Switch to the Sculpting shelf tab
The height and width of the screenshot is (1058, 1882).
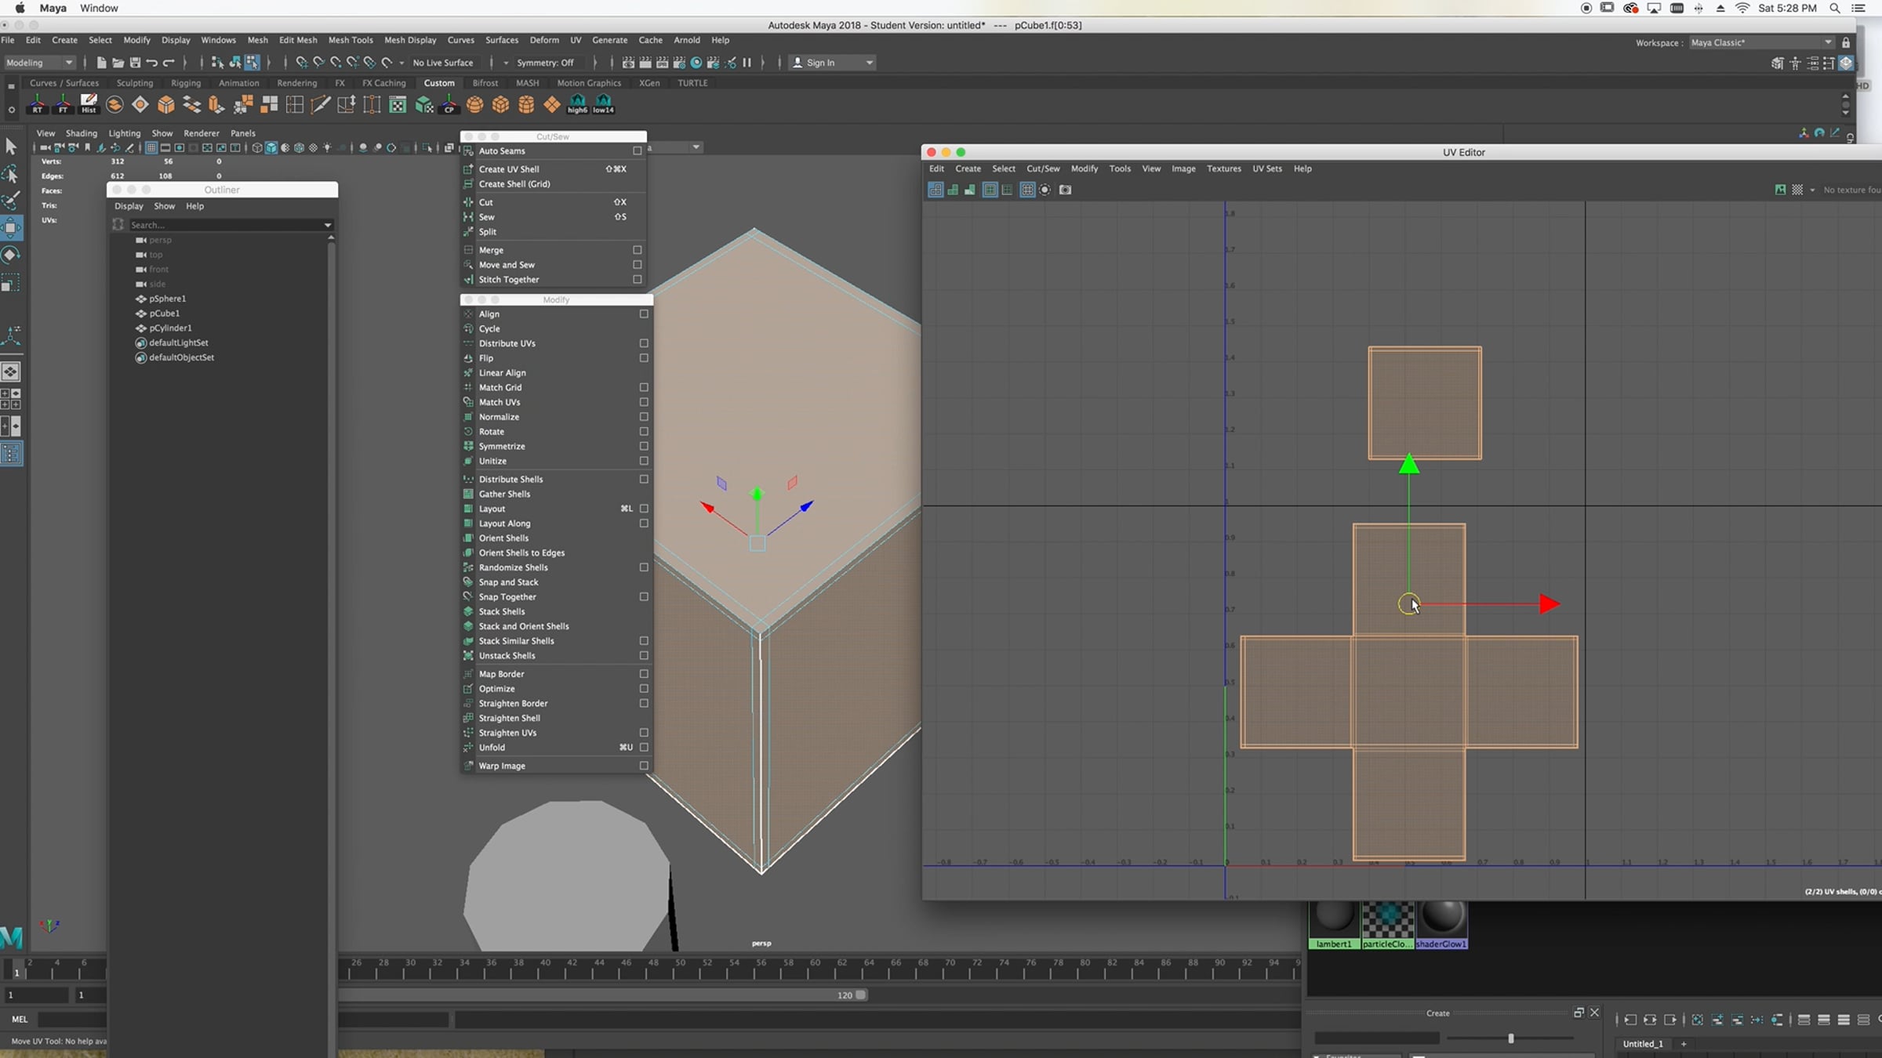pyautogui.click(x=135, y=82)
